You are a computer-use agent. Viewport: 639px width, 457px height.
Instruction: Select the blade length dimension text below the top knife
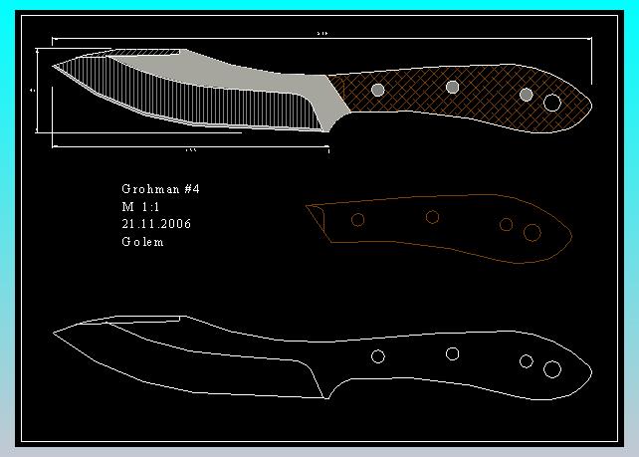191,150
